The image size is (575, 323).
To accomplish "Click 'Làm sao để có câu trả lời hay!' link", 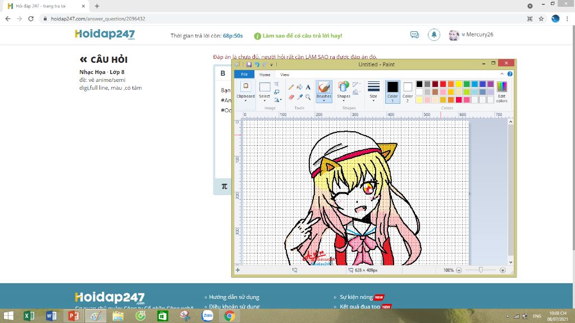I will pyautogui.click(x=302, y=36).
